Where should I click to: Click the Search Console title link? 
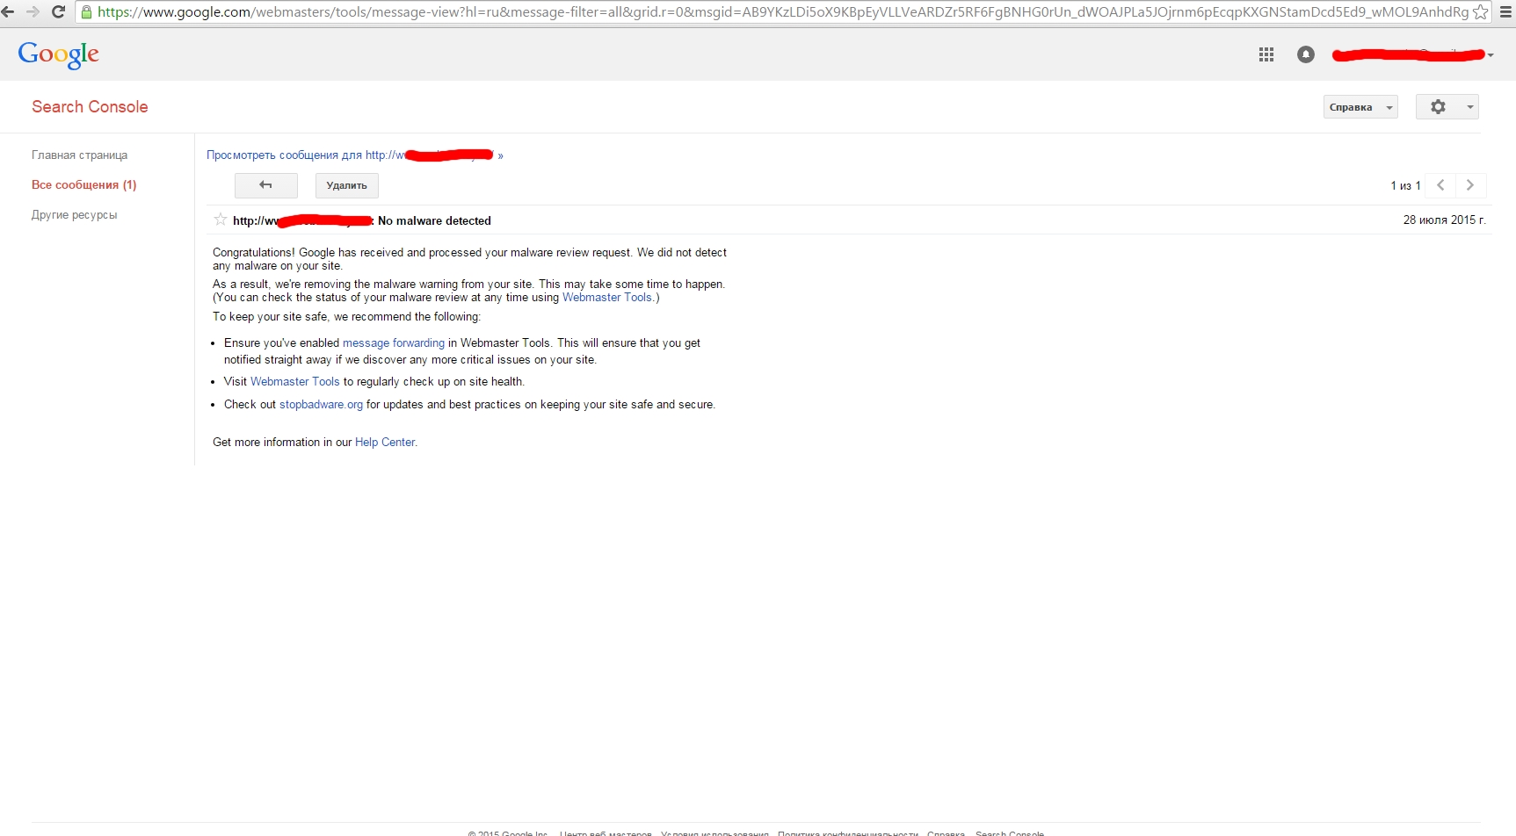90,106
